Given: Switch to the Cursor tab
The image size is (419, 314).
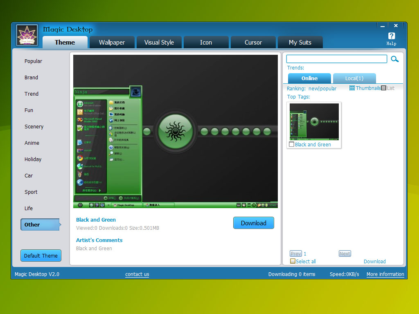Looking at the screenshot, I should click(x=253, y=42).
